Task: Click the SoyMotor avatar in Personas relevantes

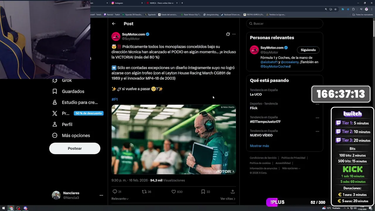Action: tap(254, 50)
